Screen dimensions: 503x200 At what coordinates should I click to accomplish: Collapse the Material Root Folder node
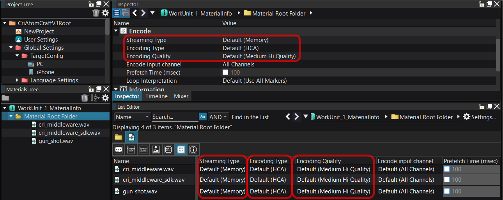[11, 116]
